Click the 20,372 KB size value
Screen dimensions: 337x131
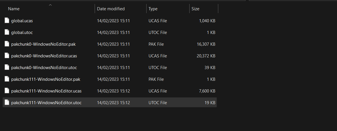coord(206,56)
